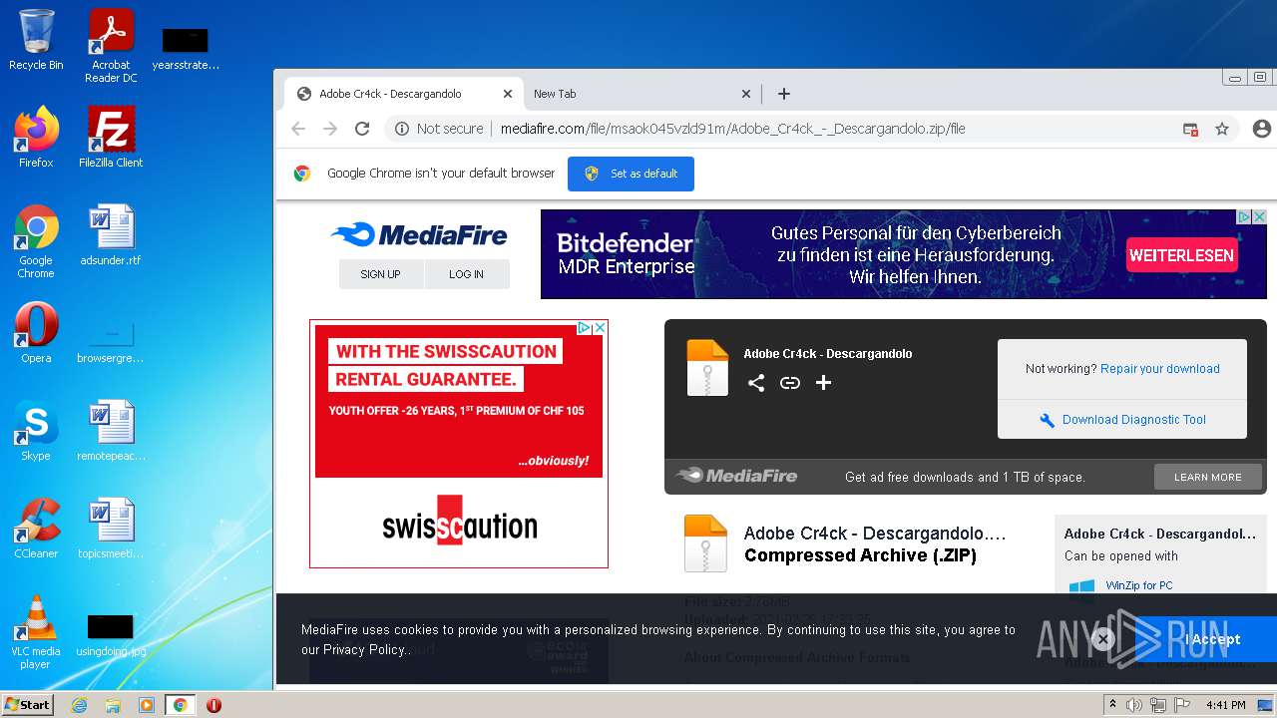1277x718 pixels.
Task: Click the taskbar clock showing 4:41 PM
Action: pyautogui.click(x=1225, y=705)
